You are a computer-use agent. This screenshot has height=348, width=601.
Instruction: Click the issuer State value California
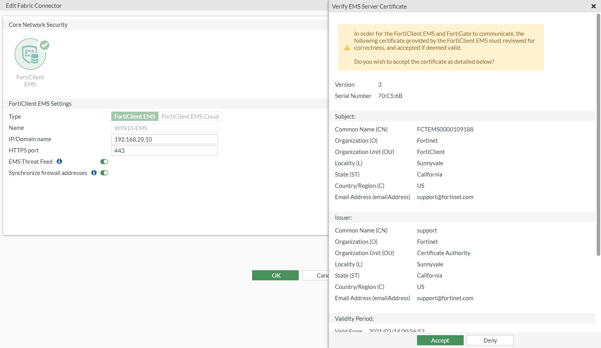(x=429, y=276)
